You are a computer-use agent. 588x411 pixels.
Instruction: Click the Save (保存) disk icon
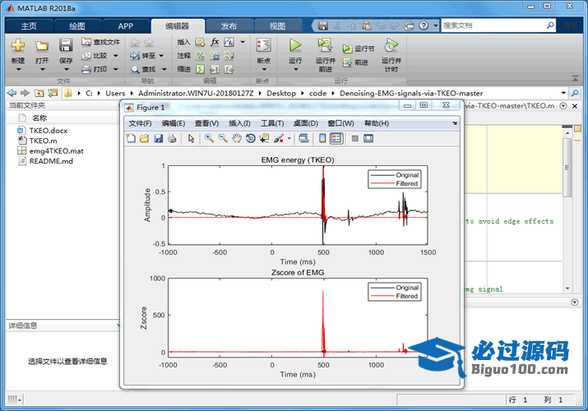pyautogui.click(x=66, y=46)
